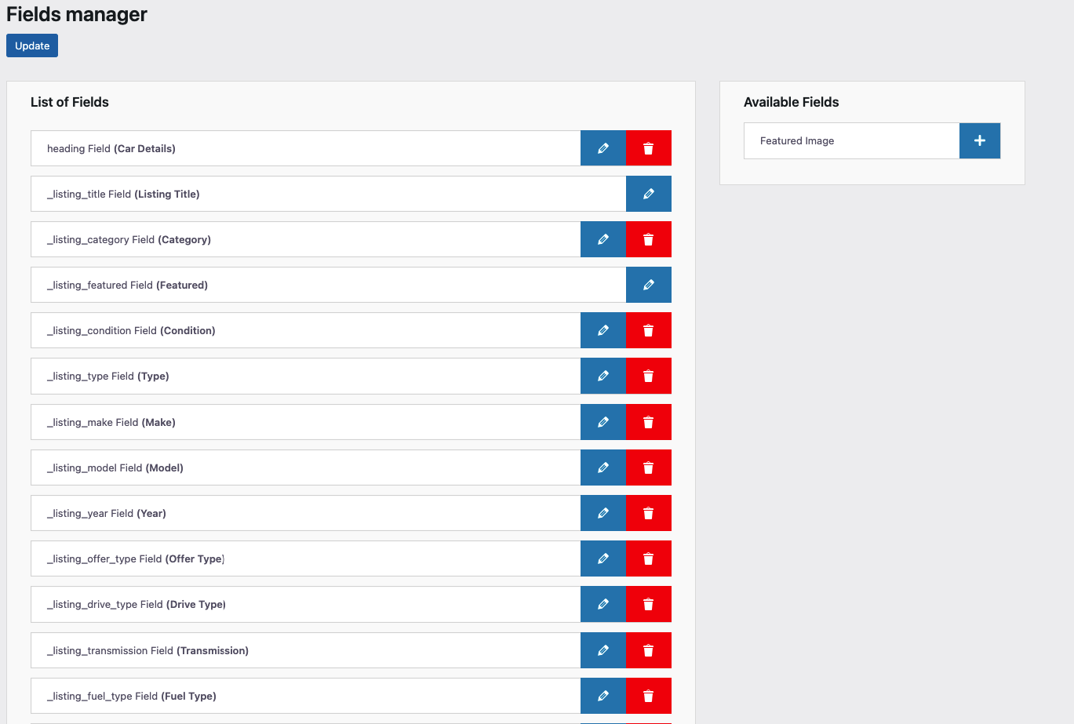Viewport: 1074px width, 724px height.
Task: Edit the Model field
Action: point(603,468)
